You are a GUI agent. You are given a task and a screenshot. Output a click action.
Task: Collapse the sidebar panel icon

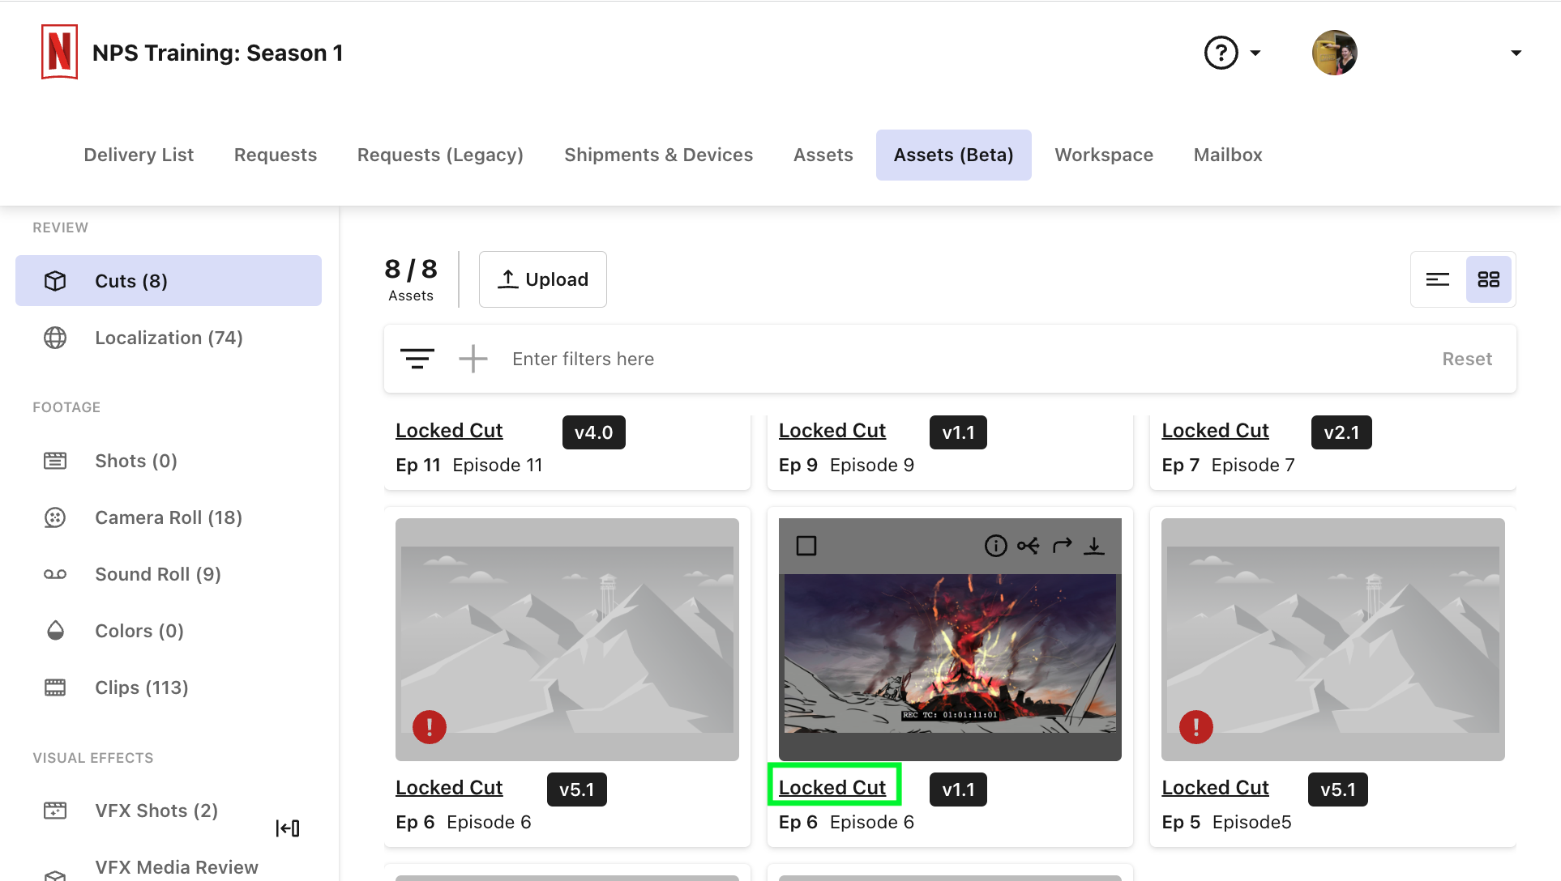pos(288,828)
